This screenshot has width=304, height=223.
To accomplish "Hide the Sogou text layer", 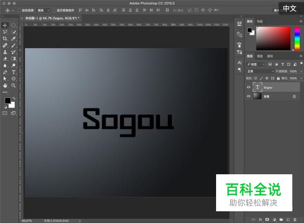I will click(248, 87).
